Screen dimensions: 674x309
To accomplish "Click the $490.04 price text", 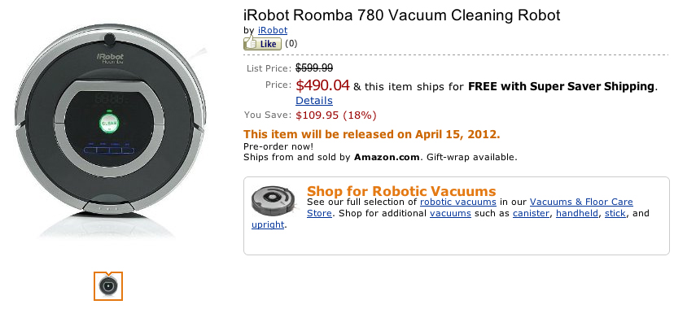I will [x=322, y=85].
